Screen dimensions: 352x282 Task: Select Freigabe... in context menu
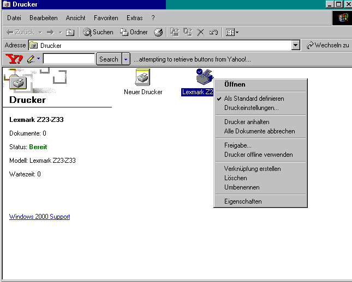(x=260, y=145)
